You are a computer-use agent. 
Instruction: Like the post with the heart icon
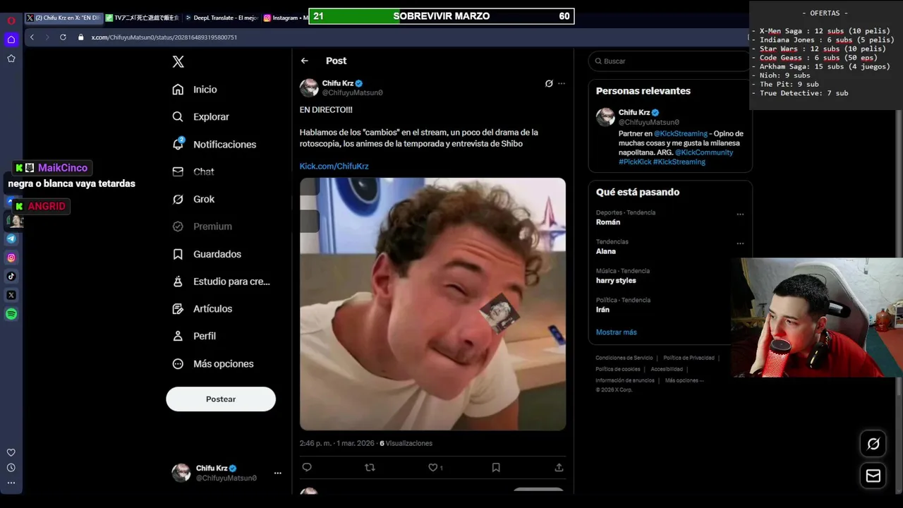(433, 467)
